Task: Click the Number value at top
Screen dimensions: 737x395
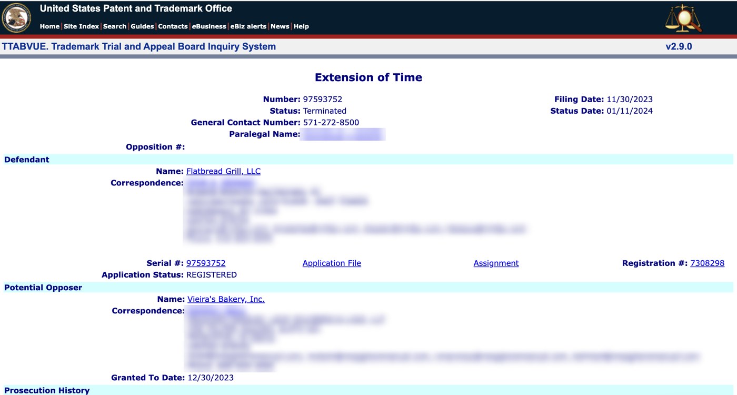Action: (x=323, y=99)
